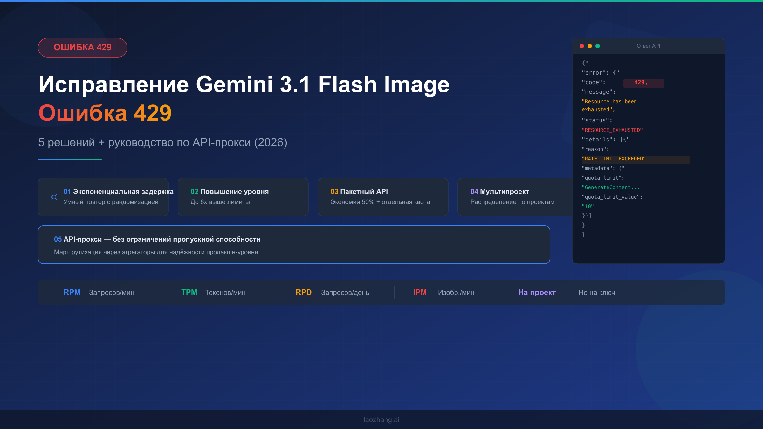Toggle the 'На проект' quota option
Screen dimensions: 763x429
(537, 292)
